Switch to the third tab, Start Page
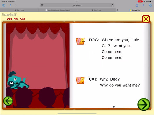Screen dimensions: 154x115 tap(96, 10)
